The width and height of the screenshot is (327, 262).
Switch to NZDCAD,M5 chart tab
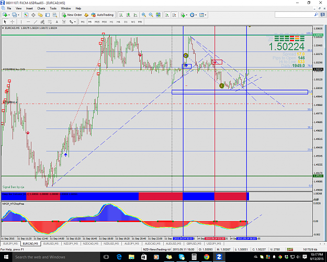[x=91, y=244]
